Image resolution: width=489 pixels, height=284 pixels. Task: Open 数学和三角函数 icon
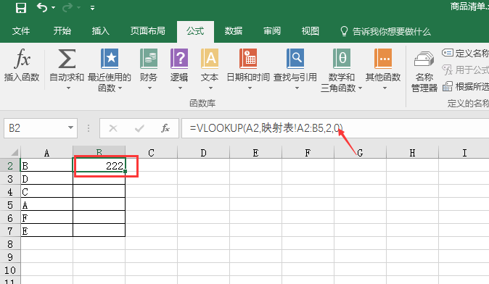342,59
